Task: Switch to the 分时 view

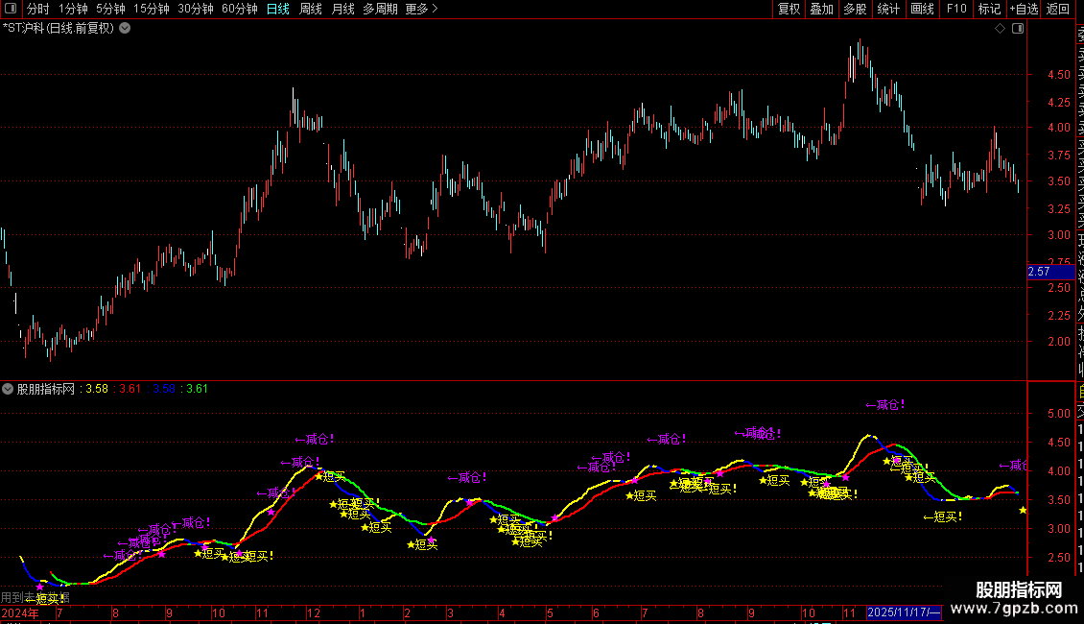Action: [38, 9]
